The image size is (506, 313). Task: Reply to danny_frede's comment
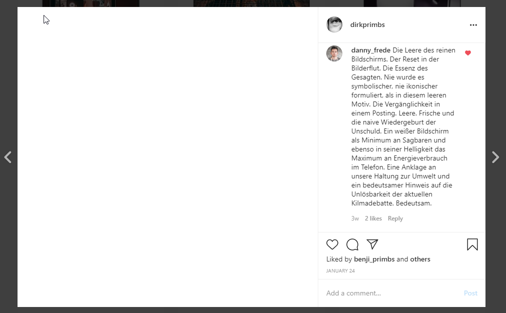(395, 218)
